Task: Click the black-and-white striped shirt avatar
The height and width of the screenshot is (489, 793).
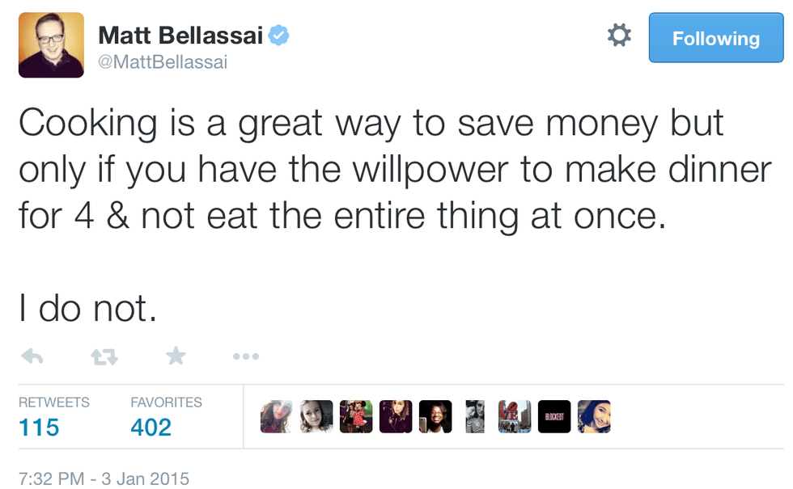Action: click(x=475, y=417)
